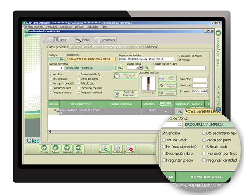The width and height of the screenshot is (244, 195).
Task: Modify the article with Modif (F4)
Action: click(x=117, y=149)
